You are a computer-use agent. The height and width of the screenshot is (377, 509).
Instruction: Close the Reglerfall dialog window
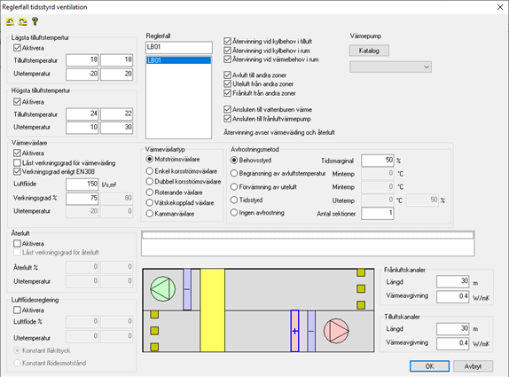(500, 7)
